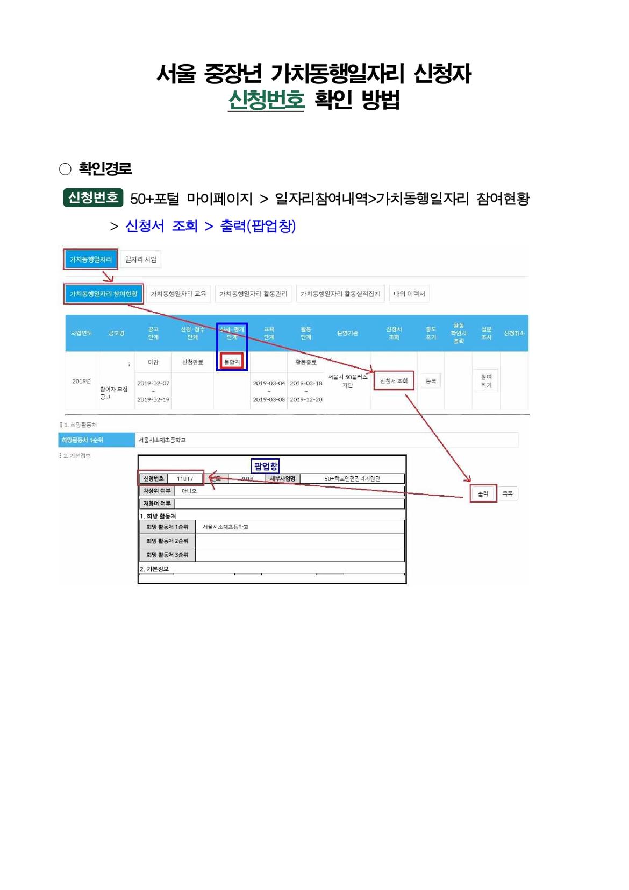Screen dimensions: 629x890
Task: Click the blue 출력(팝업창) path text
Action: pos(258,226)
